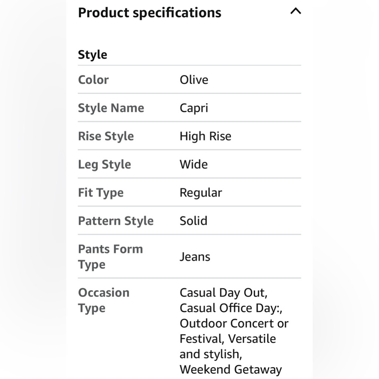Select the Casual Day Out text
The height and width of the screenshot is (379, 379).
tap(222, 293)
